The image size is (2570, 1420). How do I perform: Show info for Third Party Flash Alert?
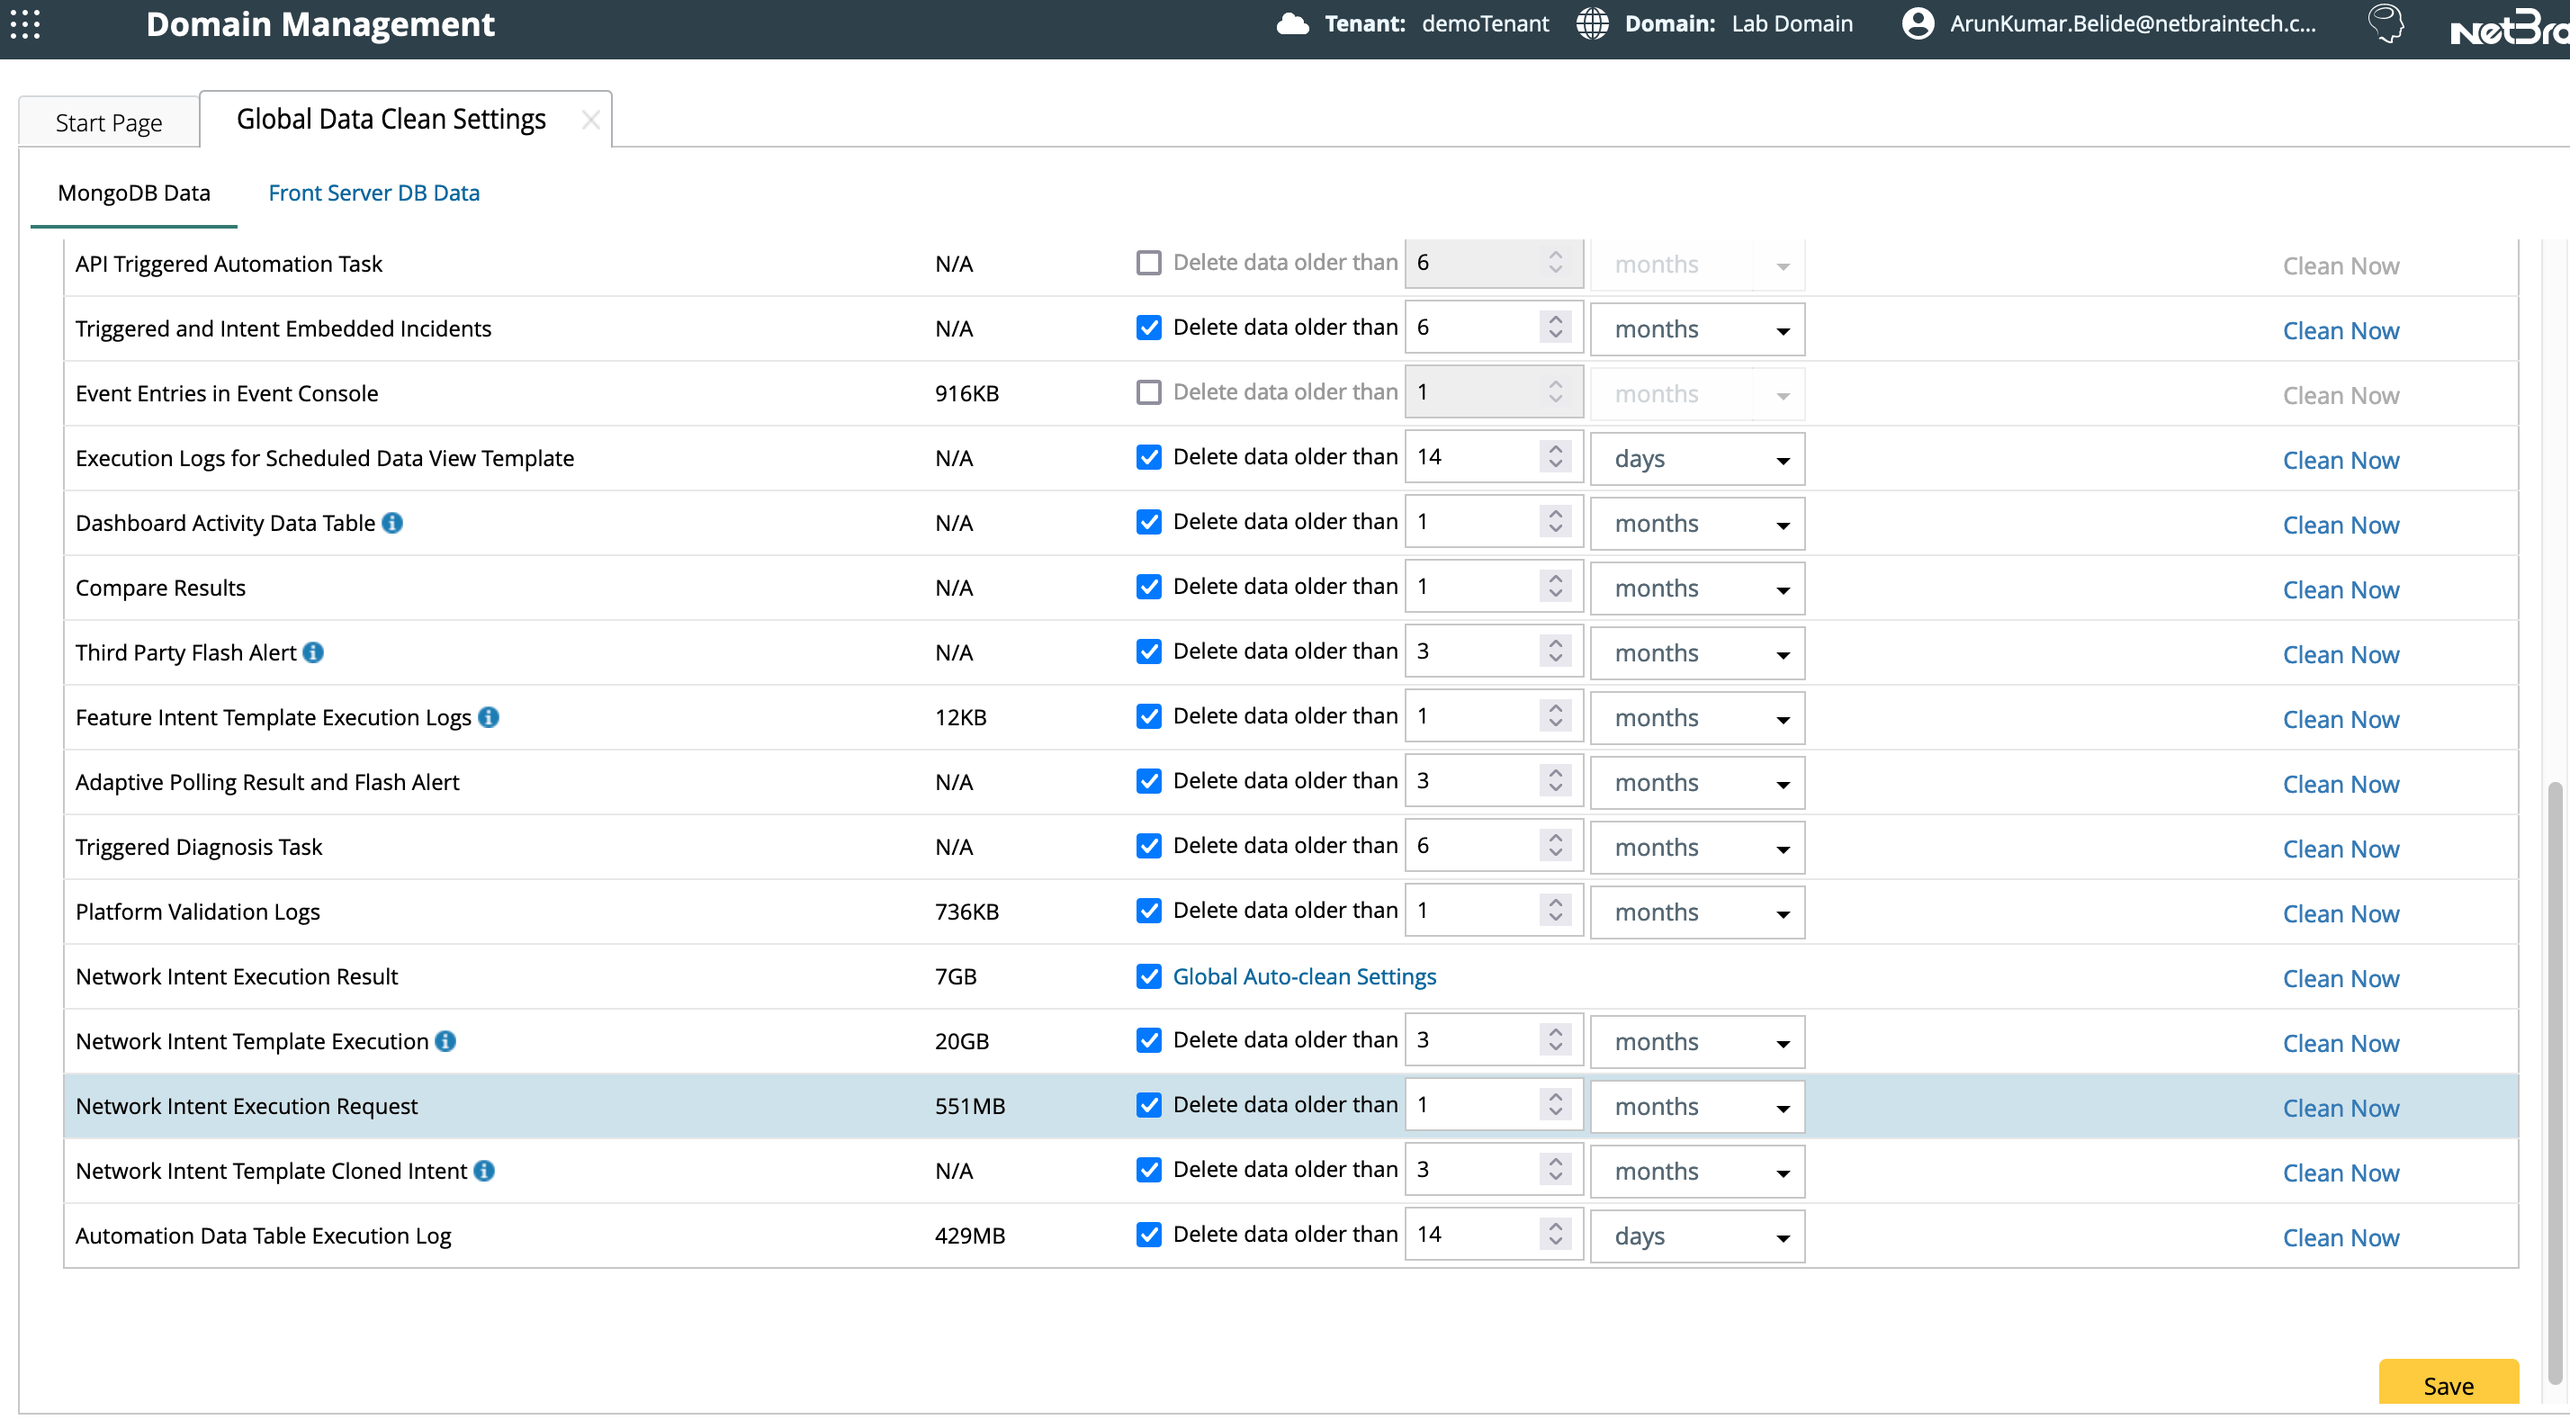point(313,652)
